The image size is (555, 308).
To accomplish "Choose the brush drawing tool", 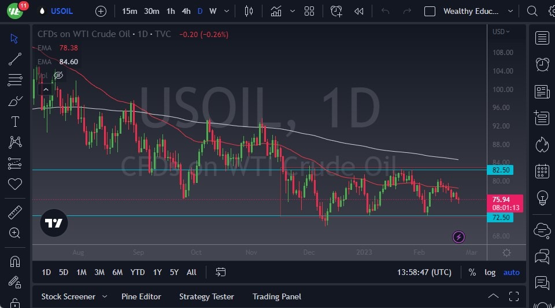I will [x=15, y=101].
